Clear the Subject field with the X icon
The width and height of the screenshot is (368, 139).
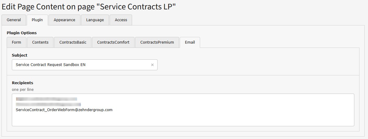pyautogui.click(x=152, y=65)
